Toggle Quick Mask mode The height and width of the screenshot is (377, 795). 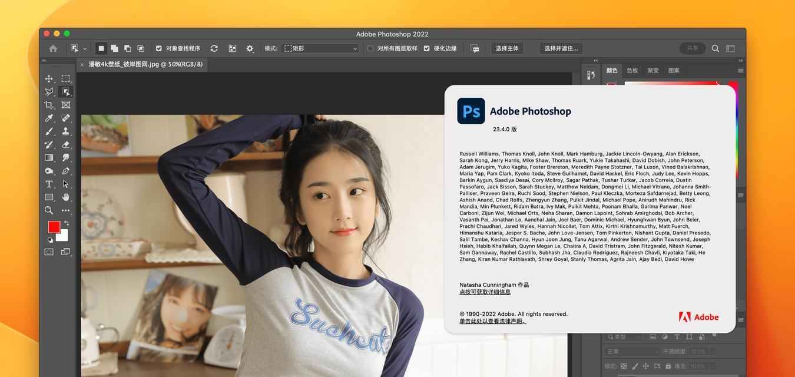49,252
